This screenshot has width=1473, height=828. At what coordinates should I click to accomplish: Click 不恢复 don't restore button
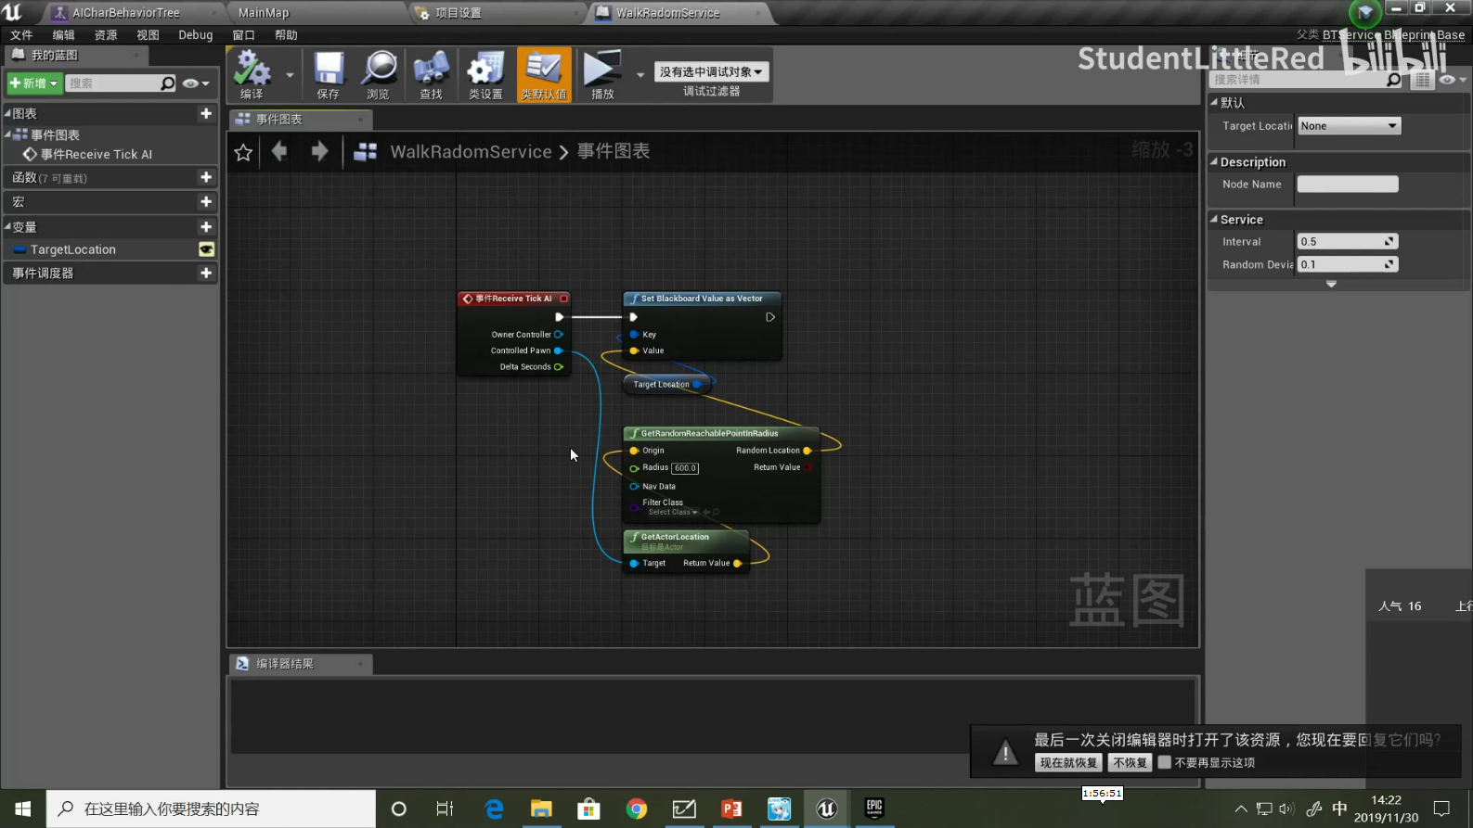(x=1130, y=763)
